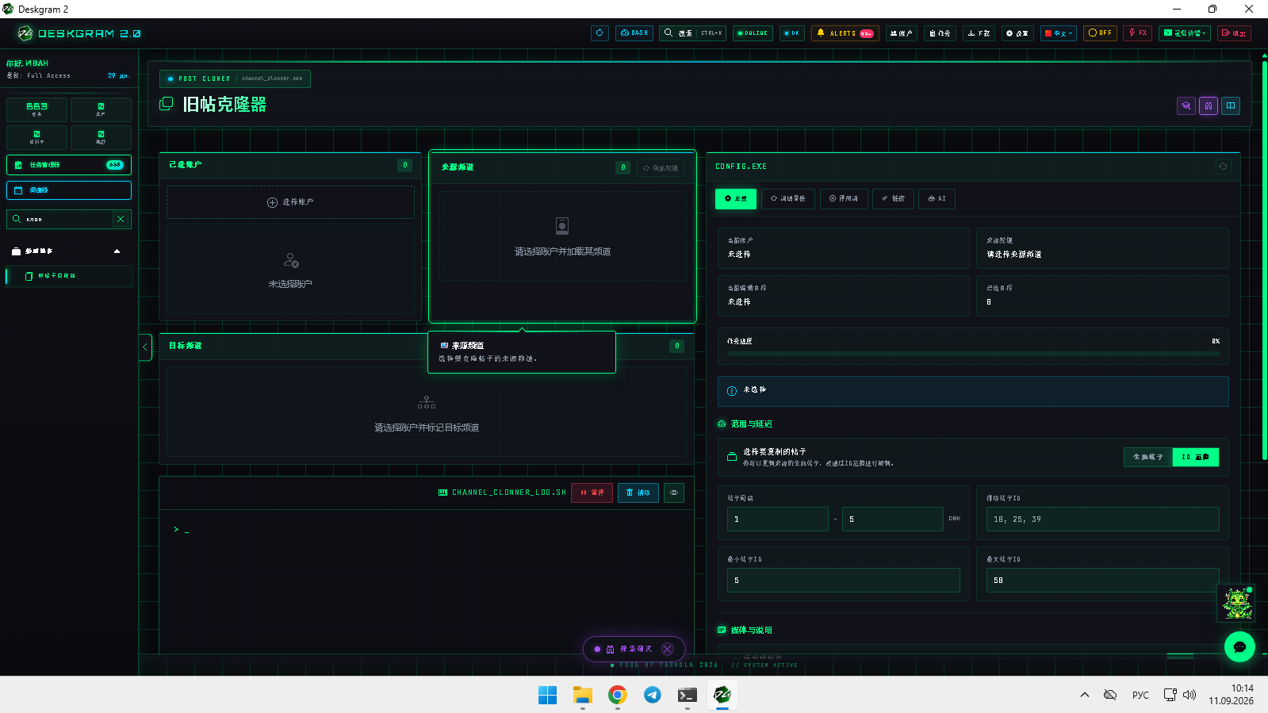Select the old post cloner sidebar item
1268x713 pixels.
pos(69,276)
